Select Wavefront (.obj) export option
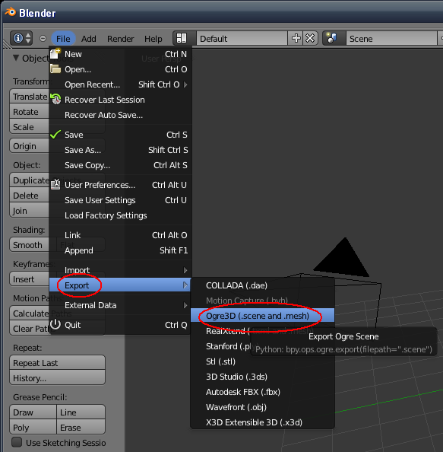443x452 pixels. 262,407
